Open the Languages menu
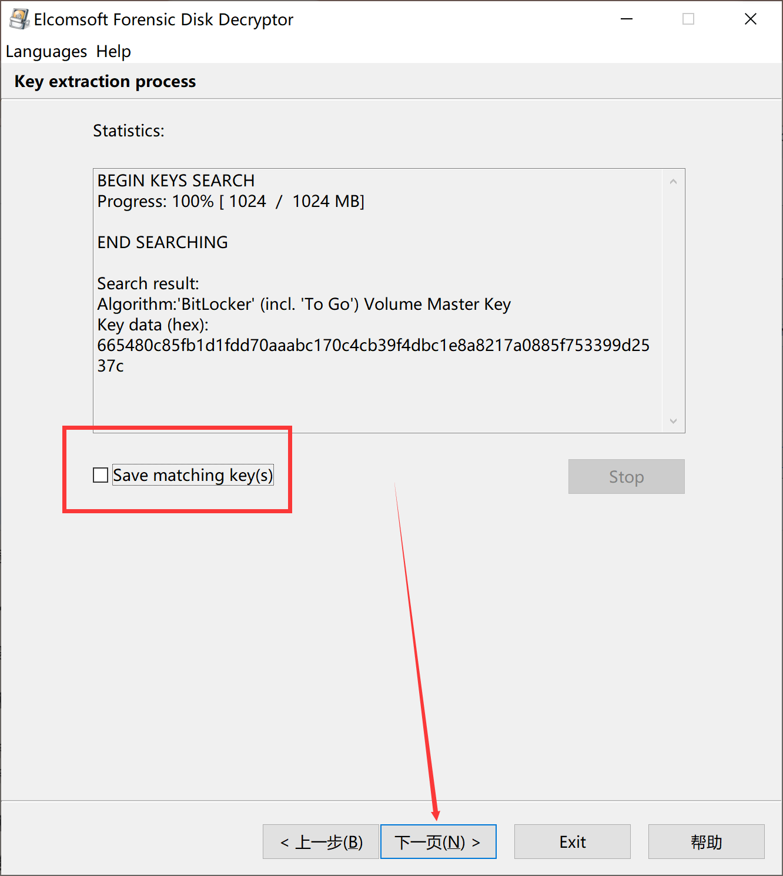 (x=46, y=52)
